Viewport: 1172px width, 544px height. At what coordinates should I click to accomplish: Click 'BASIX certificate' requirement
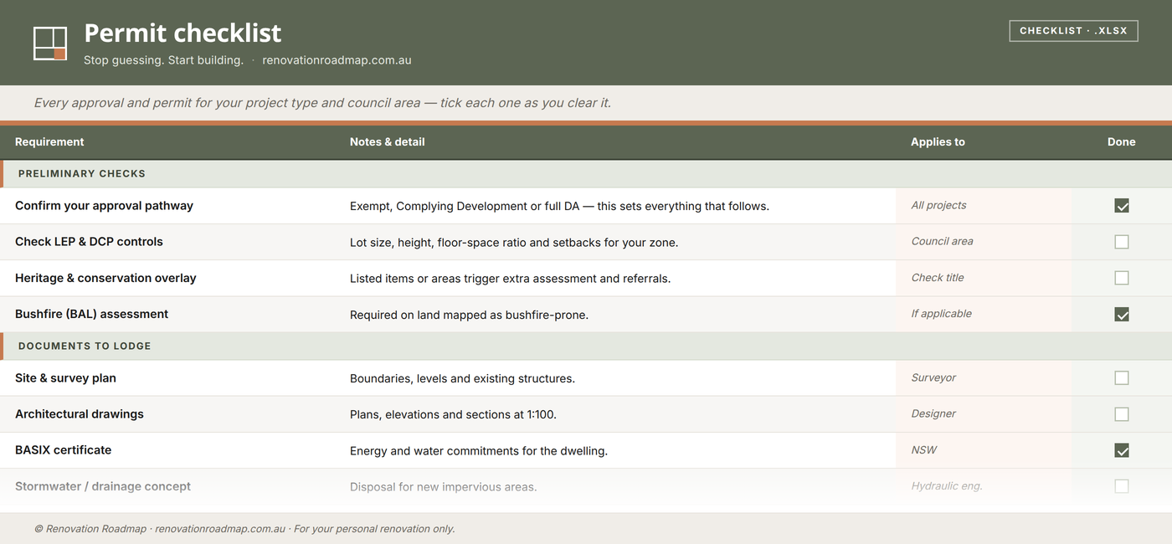pyautogui.click(x=63, y=450)
